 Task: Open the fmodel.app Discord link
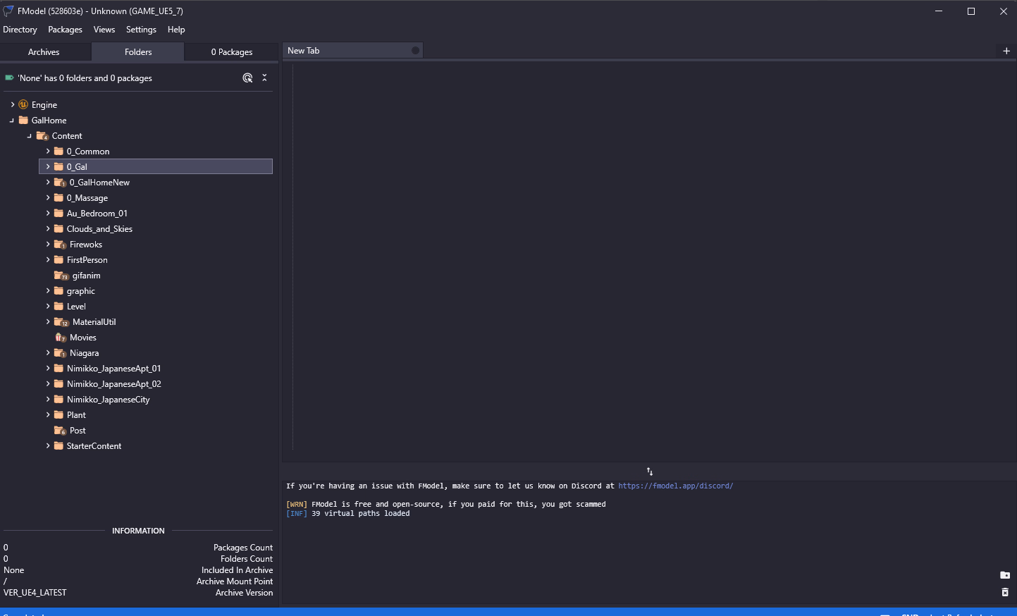point(676,486)
